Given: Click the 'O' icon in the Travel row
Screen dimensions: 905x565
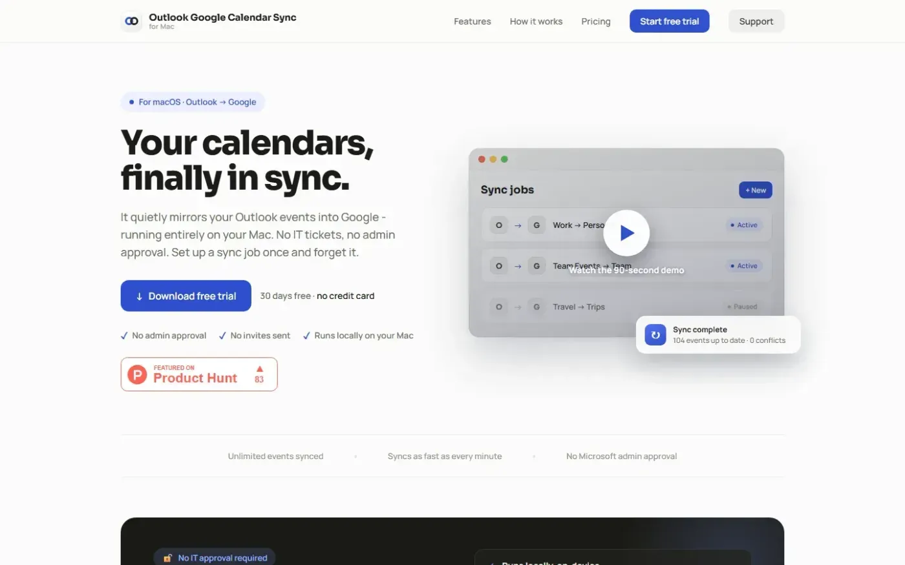Looking at the screenshot, I should 498,307.
